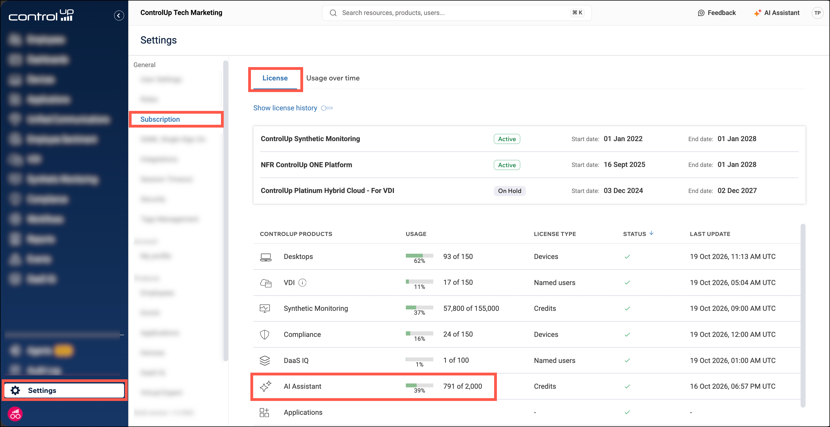830x427 pixels.
Task: Click the settings menu vertical scrollbar
Action: pyautogui.click(x=225, y=211)
